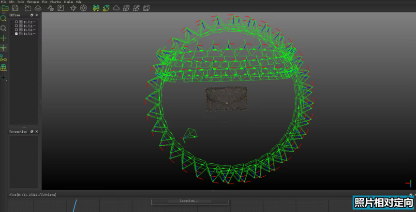Viewport: 416px width, 212px height.
Task: Save project with the floppy disk icon
Action: click(15, 8)
